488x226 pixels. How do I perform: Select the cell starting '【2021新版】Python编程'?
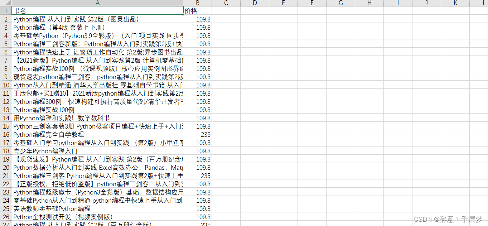[x=97, y=60]
